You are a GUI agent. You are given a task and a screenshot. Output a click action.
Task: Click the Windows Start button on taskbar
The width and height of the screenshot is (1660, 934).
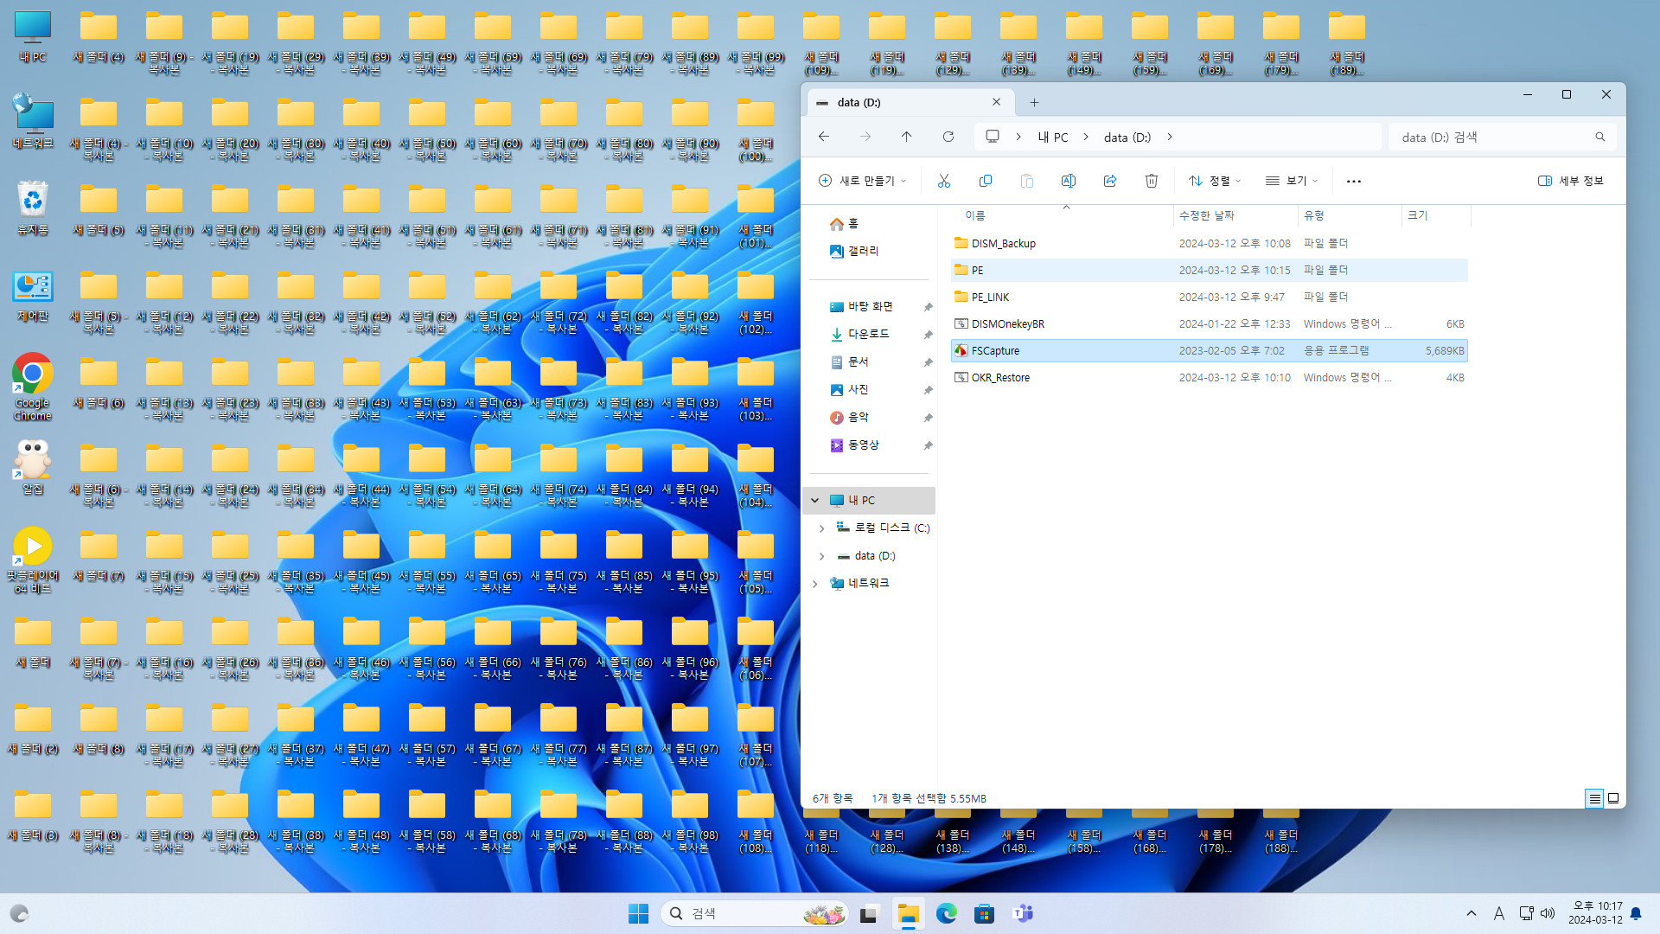point(638,913)
